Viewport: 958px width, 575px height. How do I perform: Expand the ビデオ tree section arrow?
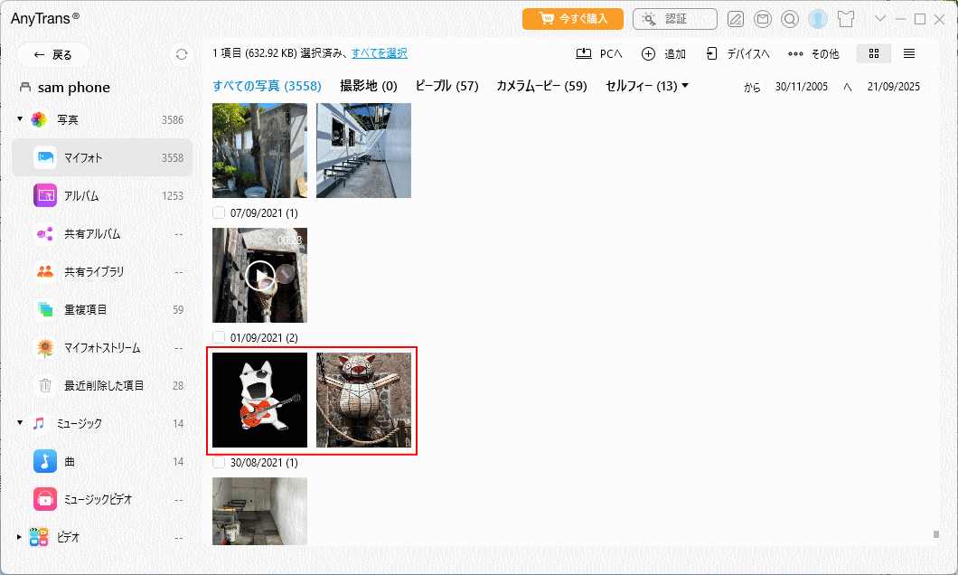[20, 537]
